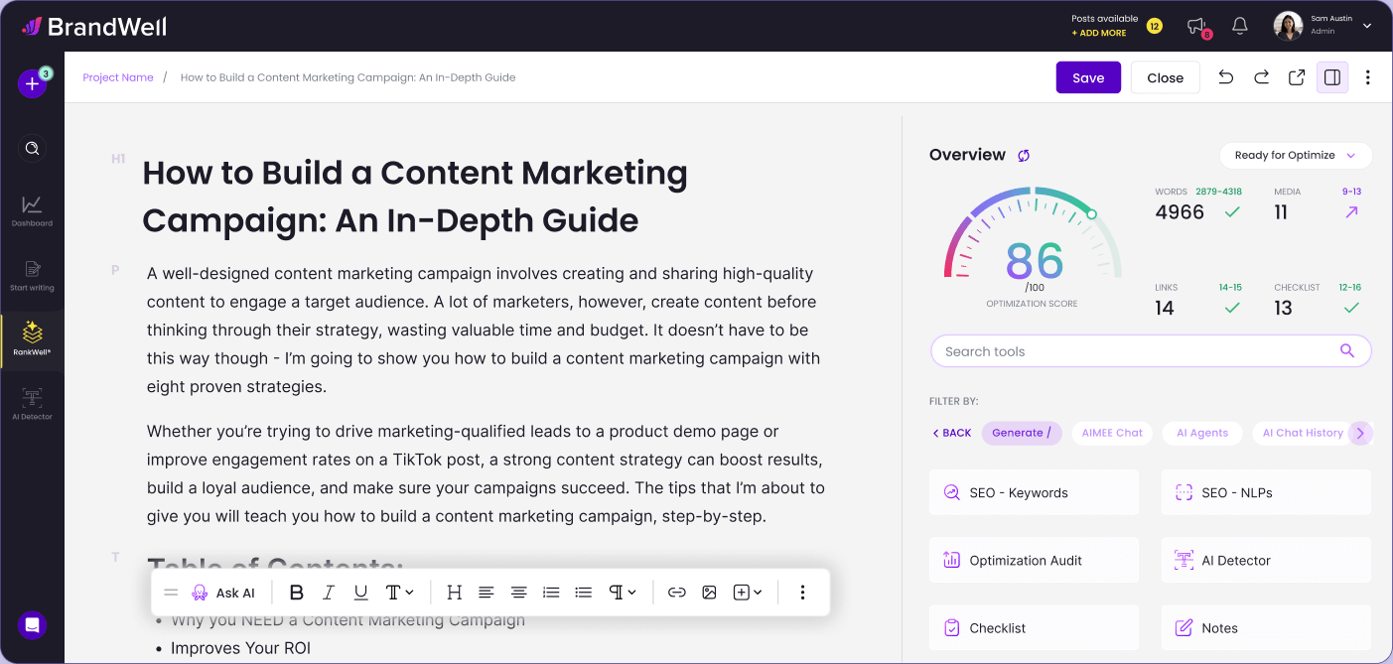Click the Save button
Viewport: 1393px width, 664px height.
pyautogui.click(x=1087, y=77)
